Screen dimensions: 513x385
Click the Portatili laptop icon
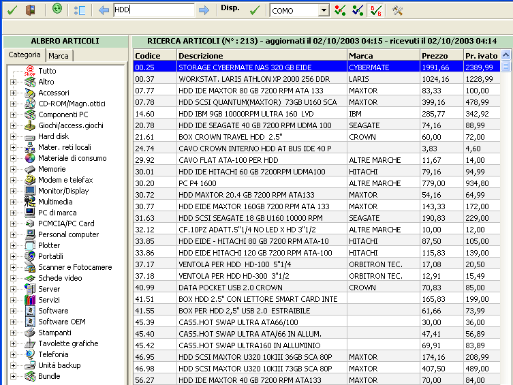(x=30, y=256)
